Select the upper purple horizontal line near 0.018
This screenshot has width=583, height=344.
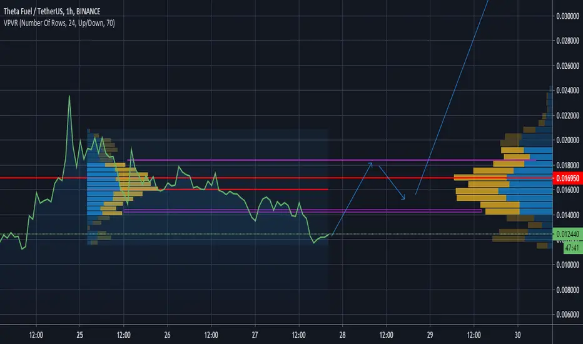(x=332, y=160)
